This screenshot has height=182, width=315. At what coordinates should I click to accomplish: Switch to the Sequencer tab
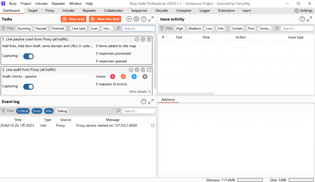[139, 11]
